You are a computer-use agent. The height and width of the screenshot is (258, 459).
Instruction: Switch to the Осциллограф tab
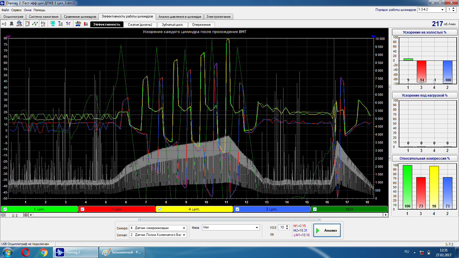13,17
